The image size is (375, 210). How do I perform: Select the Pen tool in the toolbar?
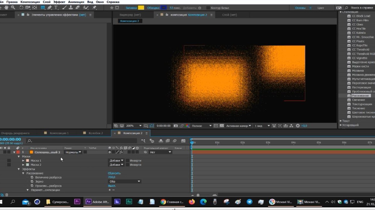click(x=50, y=7)
